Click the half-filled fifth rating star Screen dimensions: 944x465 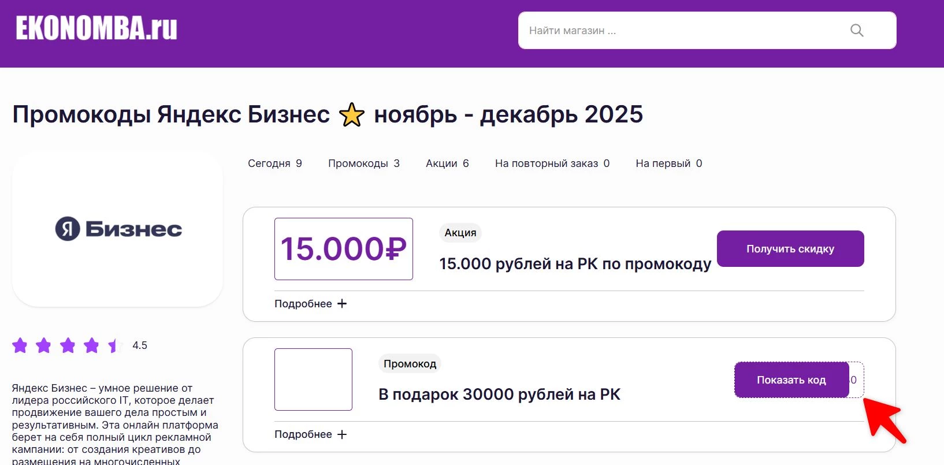pos(114,345)
